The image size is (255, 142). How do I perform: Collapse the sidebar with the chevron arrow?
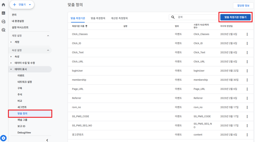(x=47, y=140)
